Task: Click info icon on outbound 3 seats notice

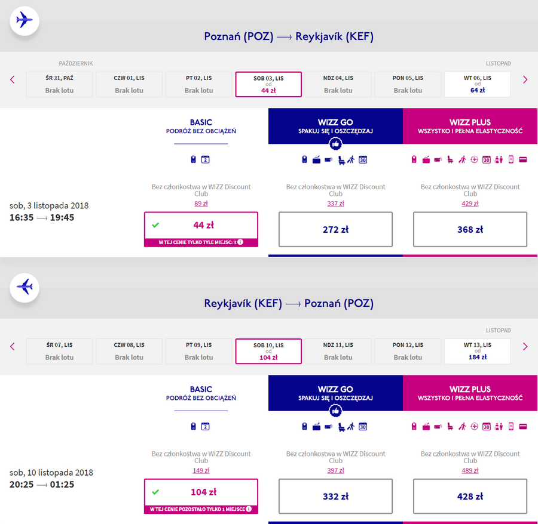Action: point(240,242)
